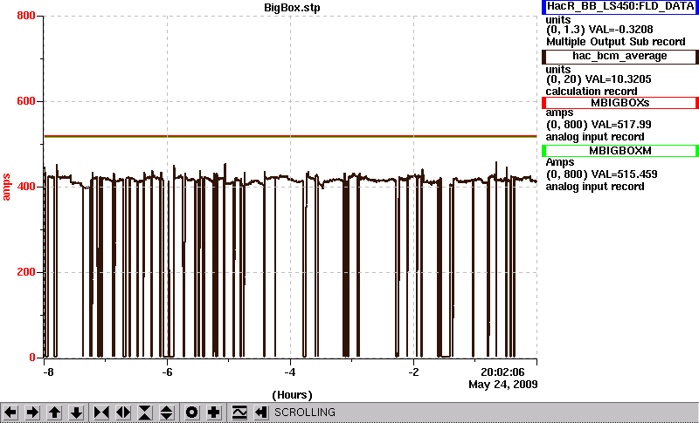Click the pan right arrow button
The width and height of the screenshot is (699, 423).
coord(32,413)
